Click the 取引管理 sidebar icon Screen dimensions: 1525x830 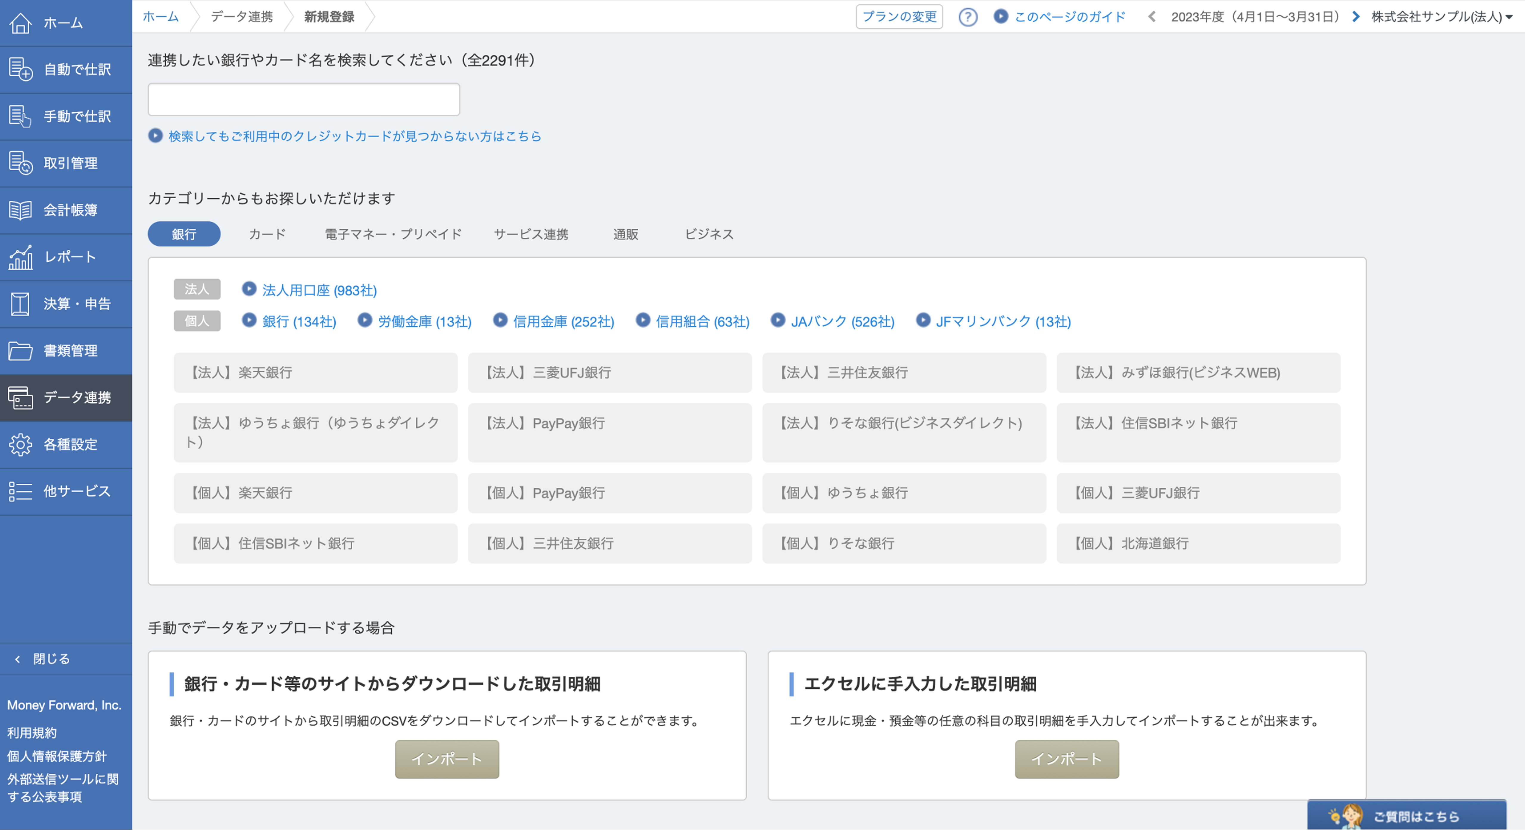(x=20, y=163)
